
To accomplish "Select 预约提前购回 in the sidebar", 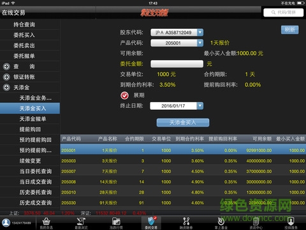I will tap(30, 140).
